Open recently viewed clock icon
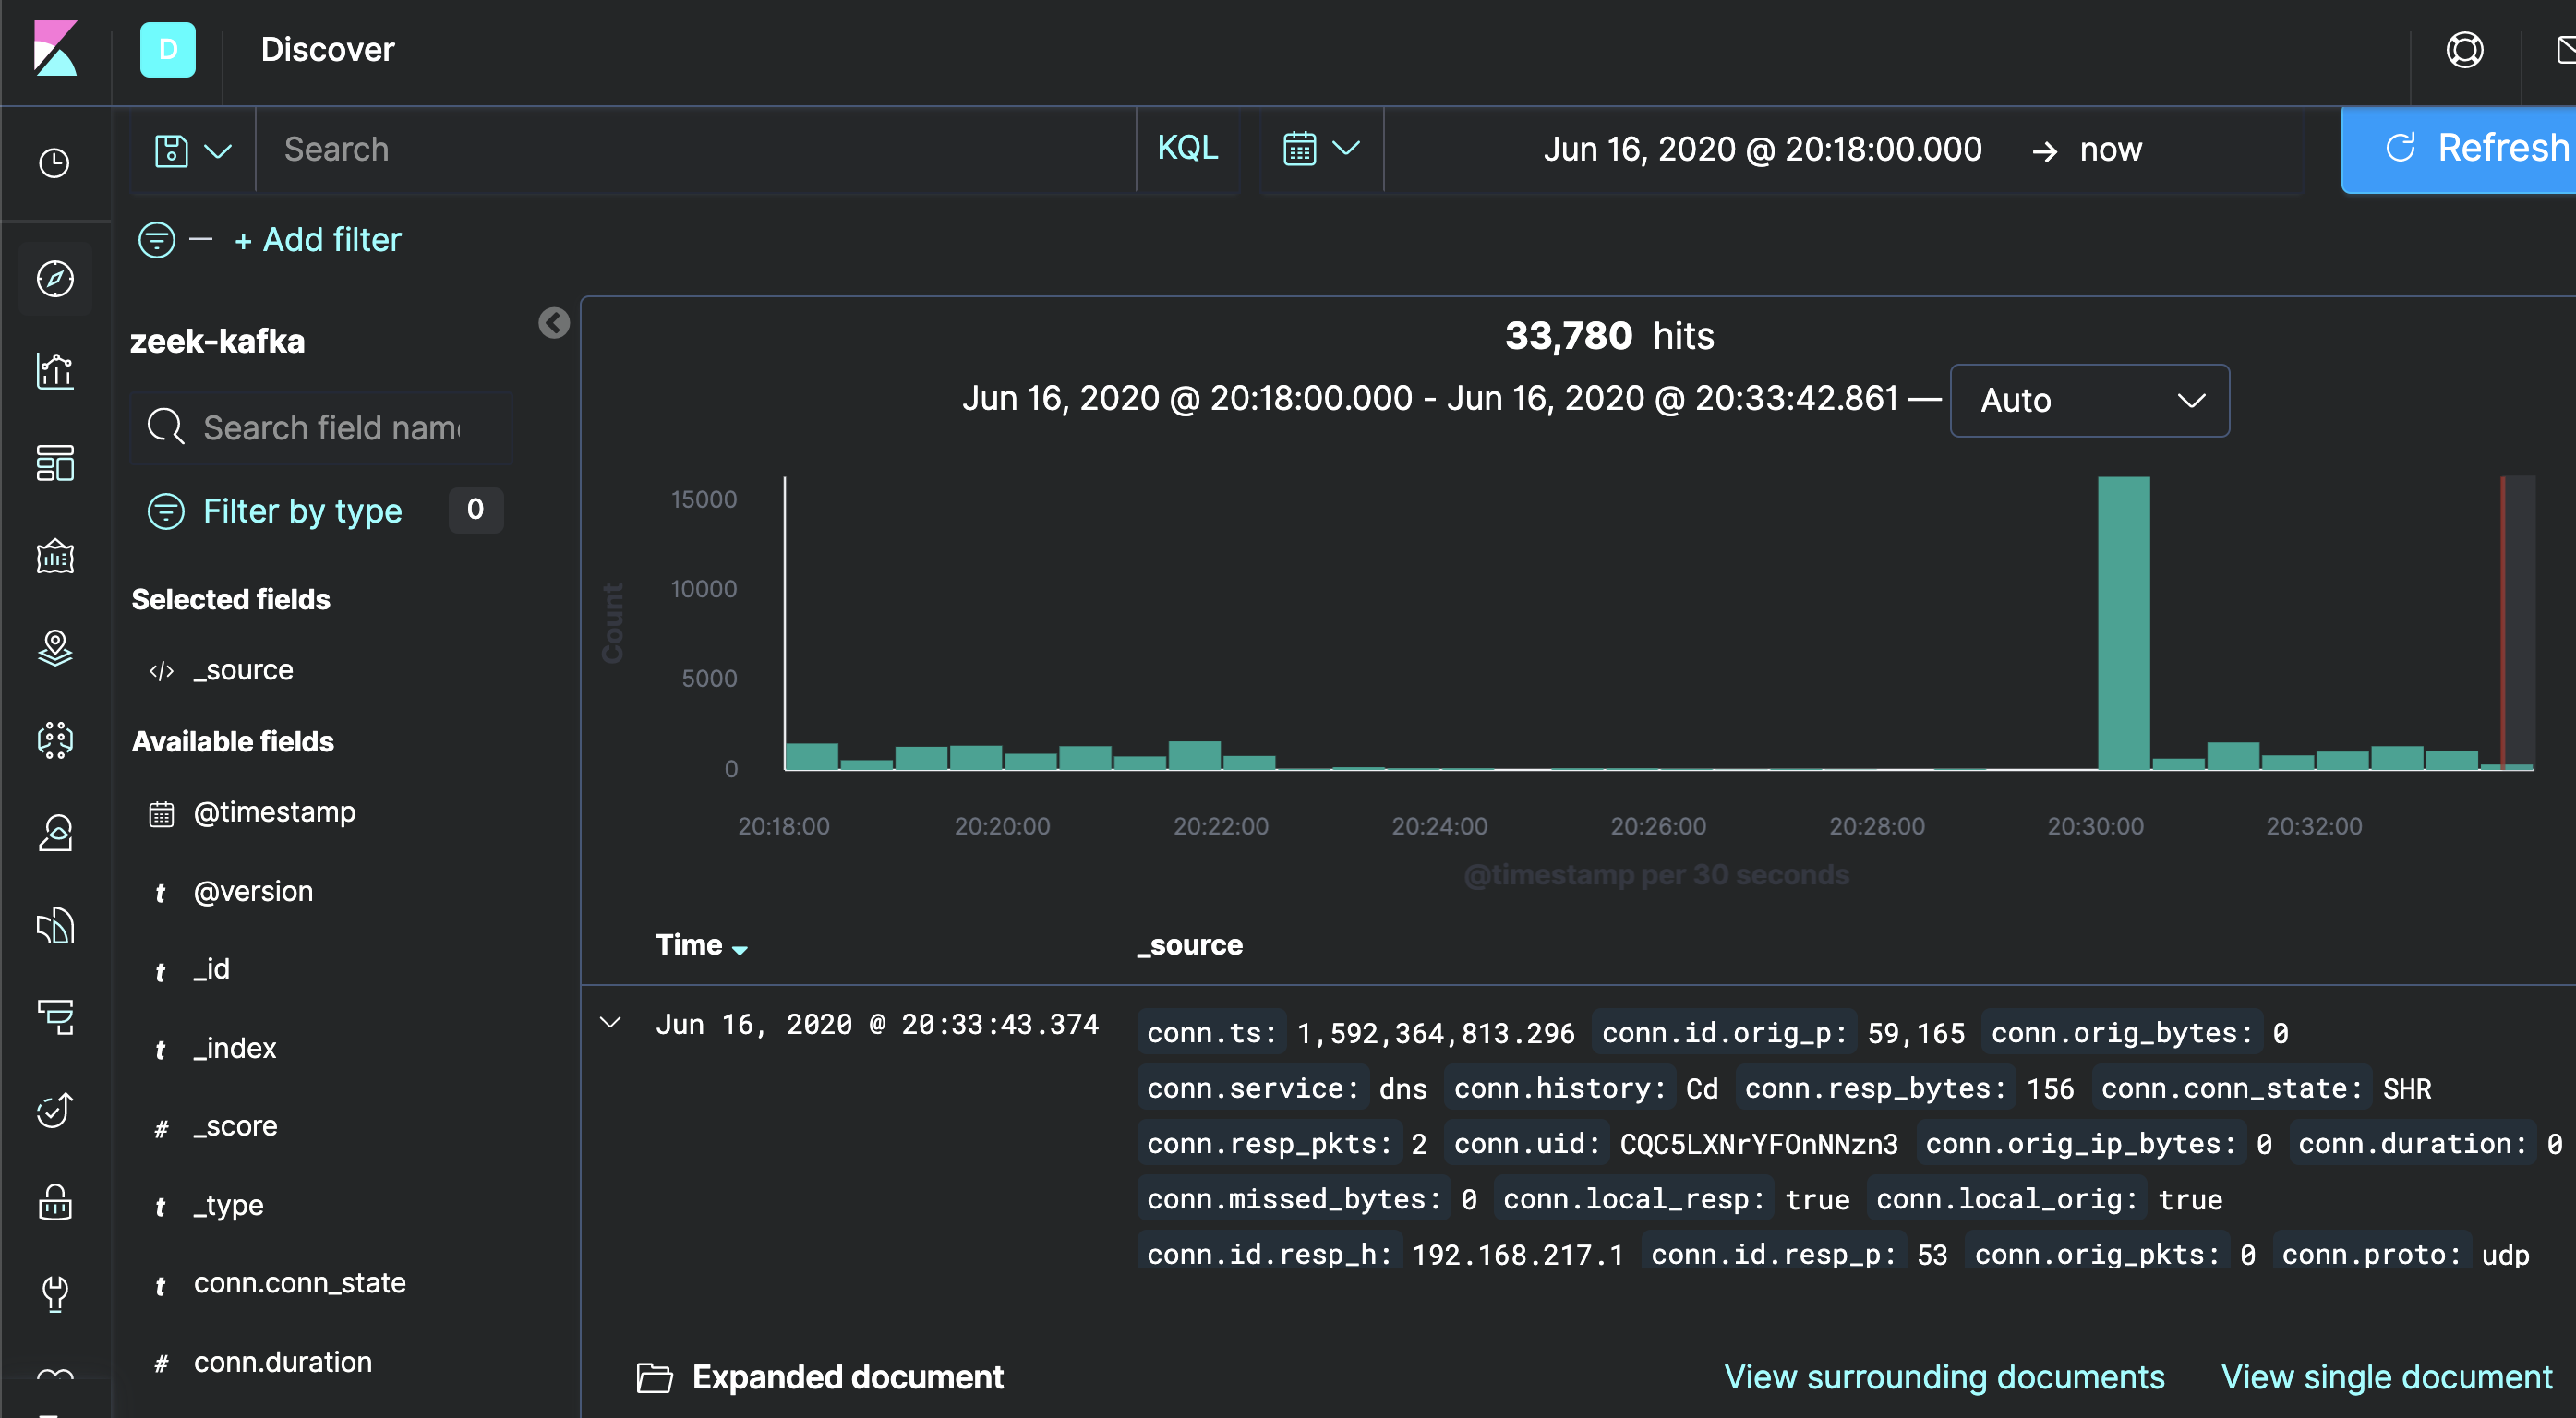Image resolution: width=2576 pixels, height=1418 pixels. pos(55,163)
